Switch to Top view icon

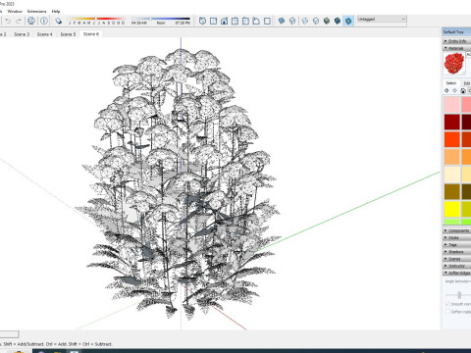coord(213,21)
